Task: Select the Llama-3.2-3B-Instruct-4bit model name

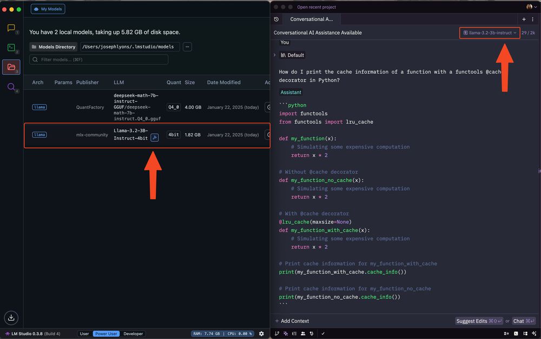Action: tap(131, 134)
